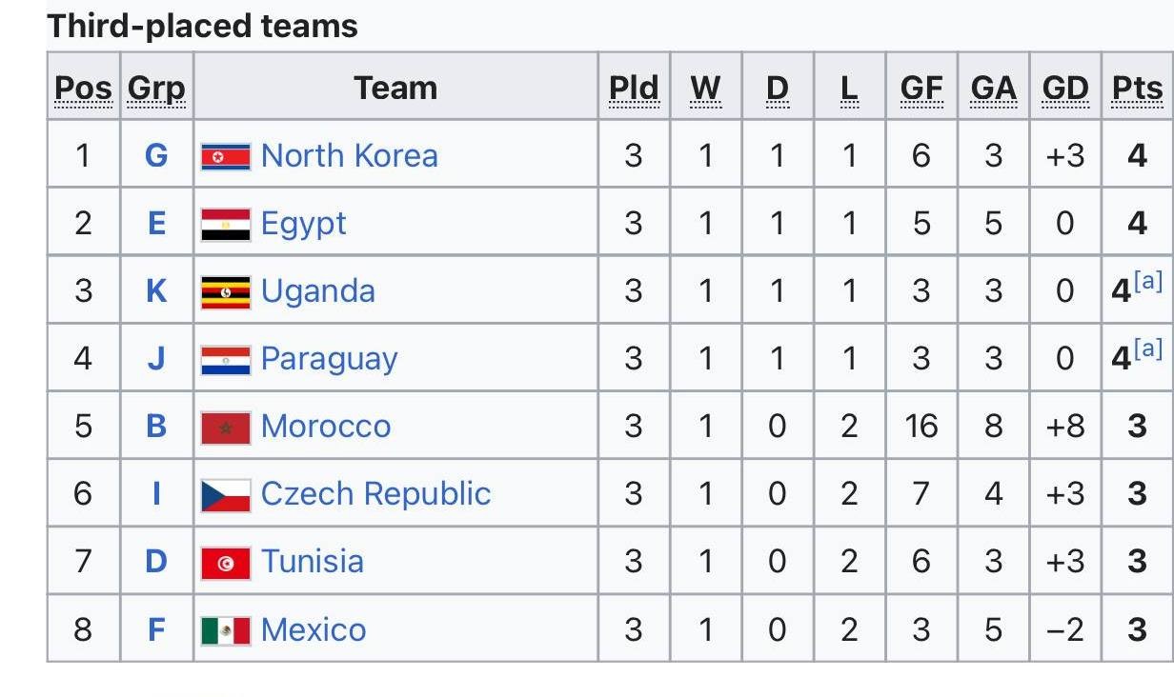Click the Morocco flag icon
This screenshot has height=697, width=1174.
[226, 428]
